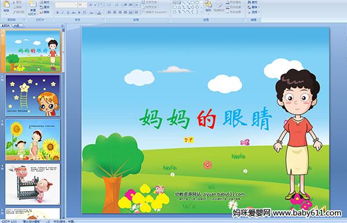Click the Find button in editing group
This screenshot has width=347, height=223.
tap(253, 2)
